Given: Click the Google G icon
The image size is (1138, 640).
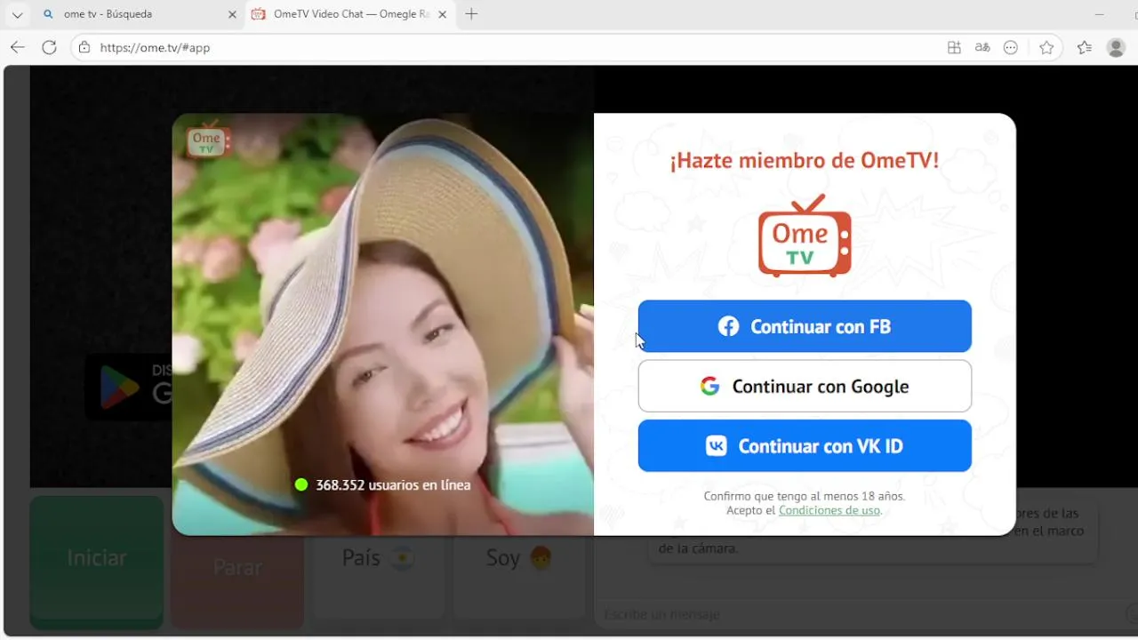Looking at the screenshot, I should [x=709, y=386].
